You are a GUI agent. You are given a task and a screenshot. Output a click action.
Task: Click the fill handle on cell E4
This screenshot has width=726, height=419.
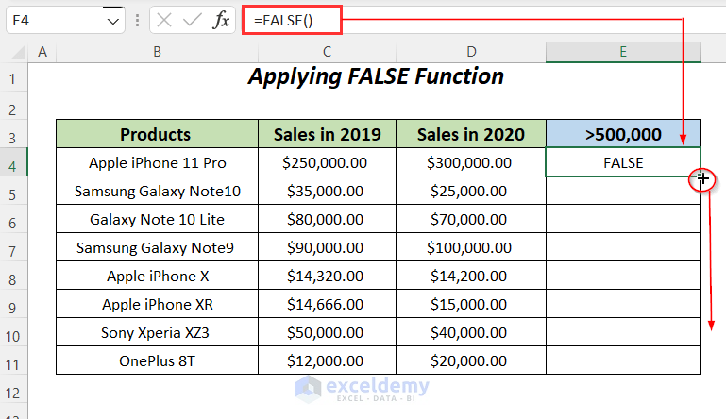701,176
